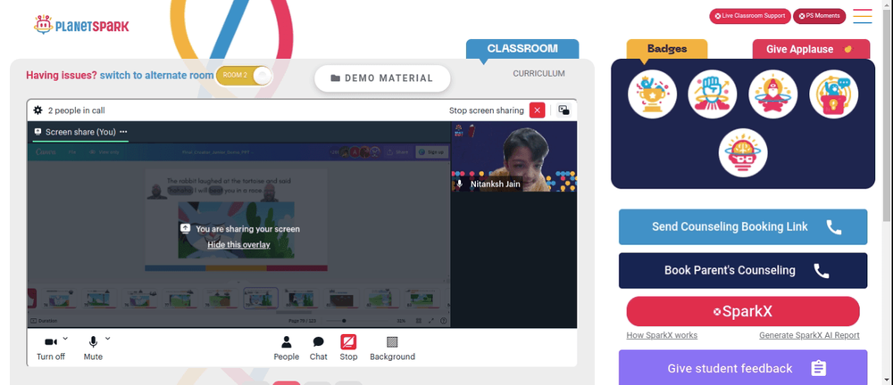The image size is (893, 385).
Task: Award the brain lightbulb badge
Action: pos(743,152)
